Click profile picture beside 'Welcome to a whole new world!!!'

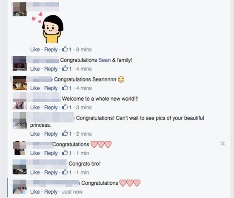point(20,101)
